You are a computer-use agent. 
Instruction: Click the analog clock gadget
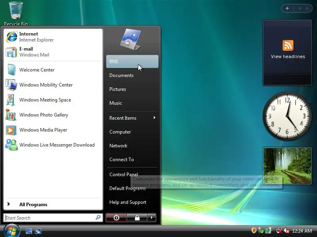point(287,116)
